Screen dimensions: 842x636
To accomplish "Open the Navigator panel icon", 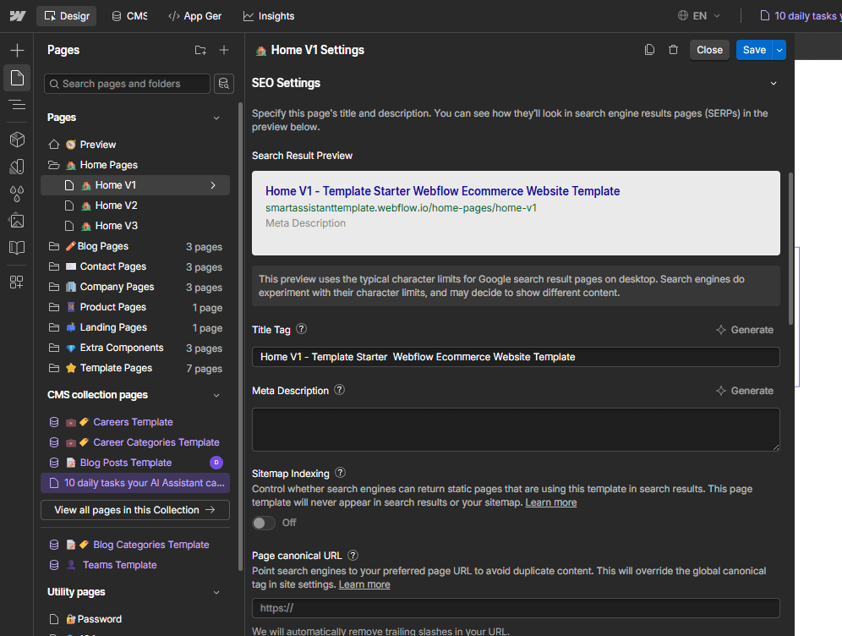I will (17, 105).
